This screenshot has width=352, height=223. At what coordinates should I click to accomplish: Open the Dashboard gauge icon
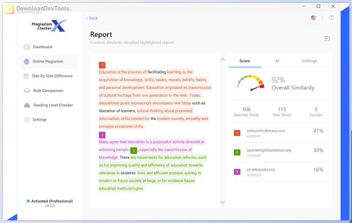(x=27, y=47)
